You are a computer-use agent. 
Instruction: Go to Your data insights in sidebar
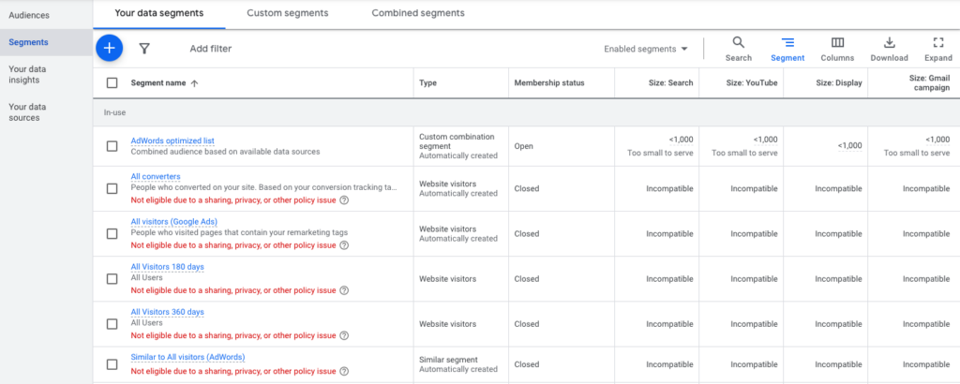pos(29,75)
